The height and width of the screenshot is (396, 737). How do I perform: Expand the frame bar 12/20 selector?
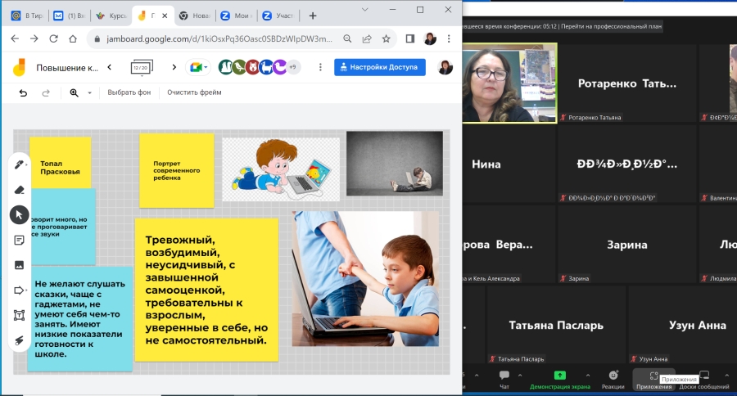pos(141,67)
